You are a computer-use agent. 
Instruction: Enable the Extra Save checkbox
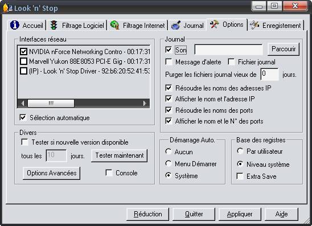pos(240,176)
